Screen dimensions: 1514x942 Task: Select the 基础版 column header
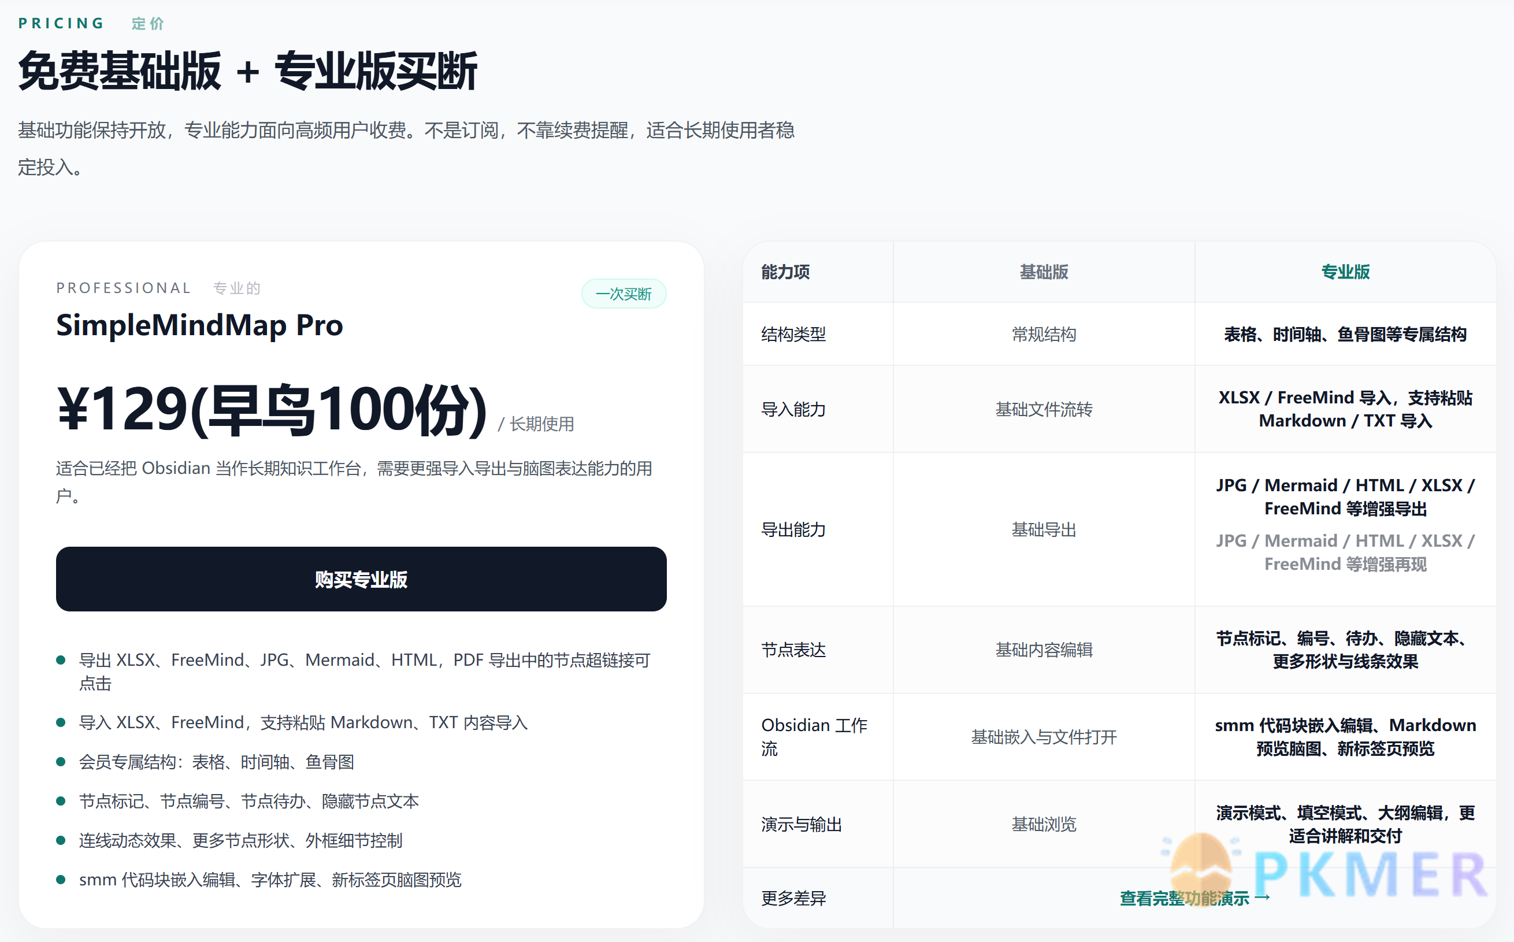(1044, 272)
